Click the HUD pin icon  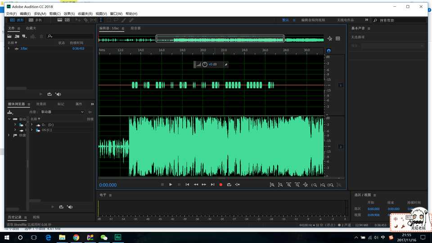[226, 64]
